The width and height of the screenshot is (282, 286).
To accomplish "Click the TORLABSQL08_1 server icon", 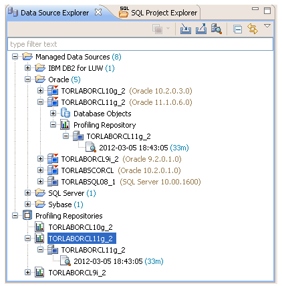I will (x=53, y=182).
